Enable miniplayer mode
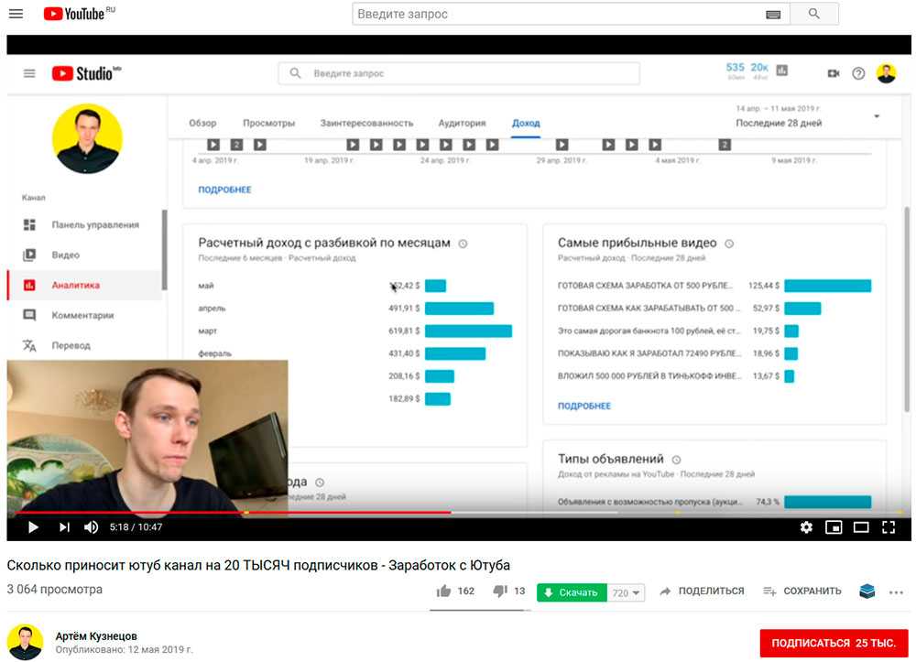916x662 pixels. (834, 527)
